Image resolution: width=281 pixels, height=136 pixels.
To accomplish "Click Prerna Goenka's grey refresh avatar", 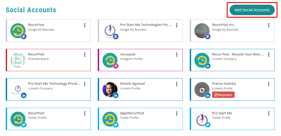I will pyautogui.click(x=202, y=89).
